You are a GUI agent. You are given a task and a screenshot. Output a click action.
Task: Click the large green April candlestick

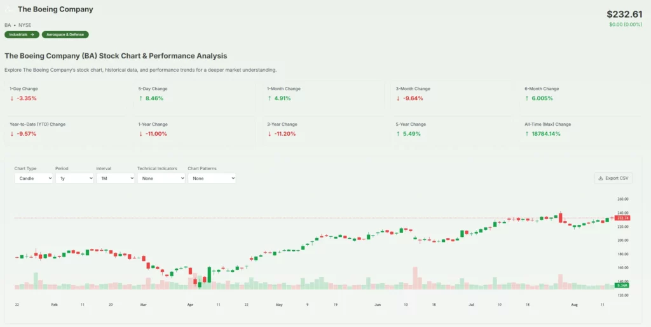pos(209,274)
